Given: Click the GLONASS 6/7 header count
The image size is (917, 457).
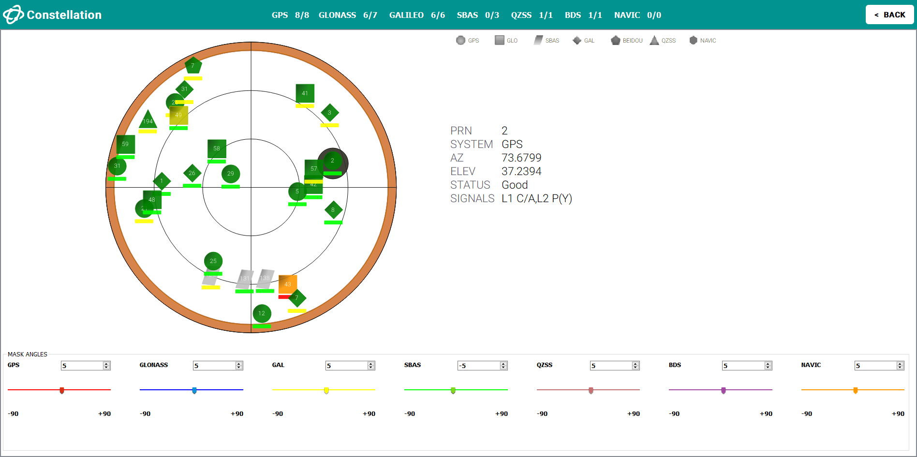Looking at the screenshot, I should click(347, 15).
